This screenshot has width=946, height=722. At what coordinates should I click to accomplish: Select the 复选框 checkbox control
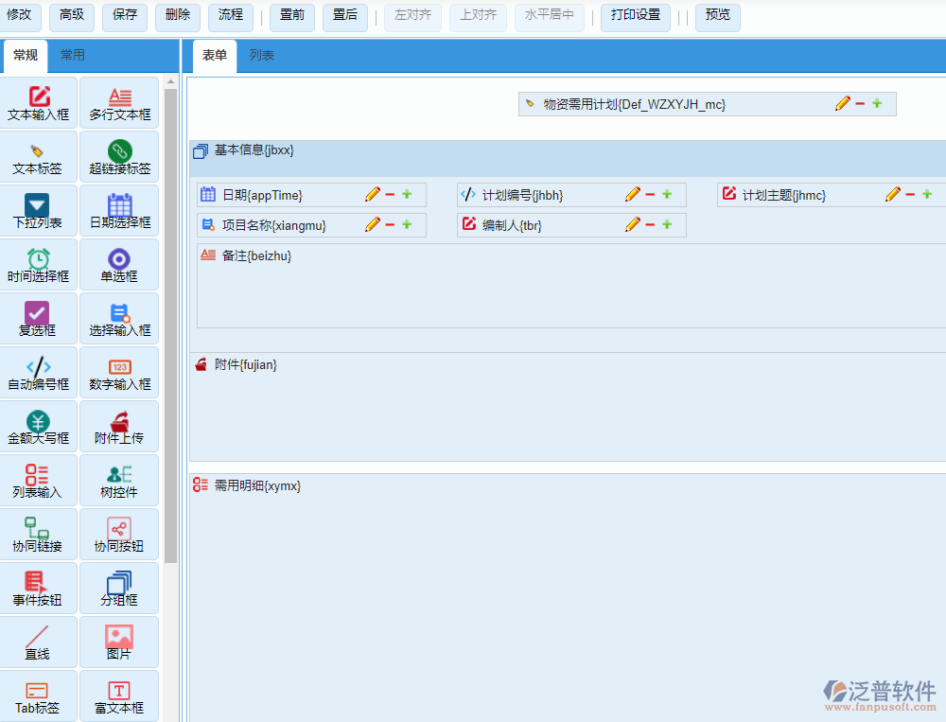(x=38, y=318)
